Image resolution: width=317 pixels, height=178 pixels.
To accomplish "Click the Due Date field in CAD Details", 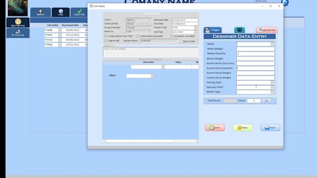I will click(x=185, y=24).
